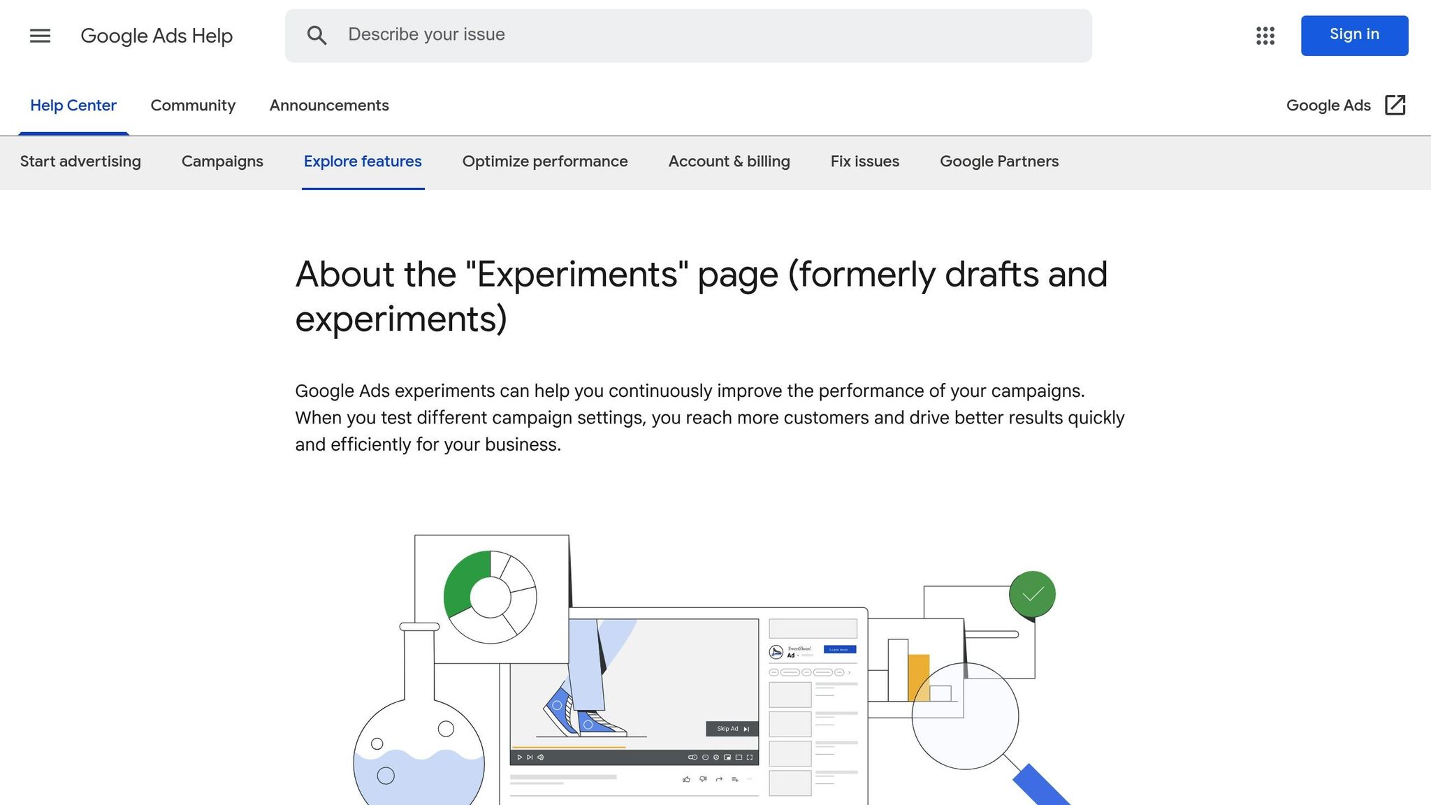The width and height of the screenshot is (1431, 805).
Task: Select the Start advertising category
Action: (80, 161)
